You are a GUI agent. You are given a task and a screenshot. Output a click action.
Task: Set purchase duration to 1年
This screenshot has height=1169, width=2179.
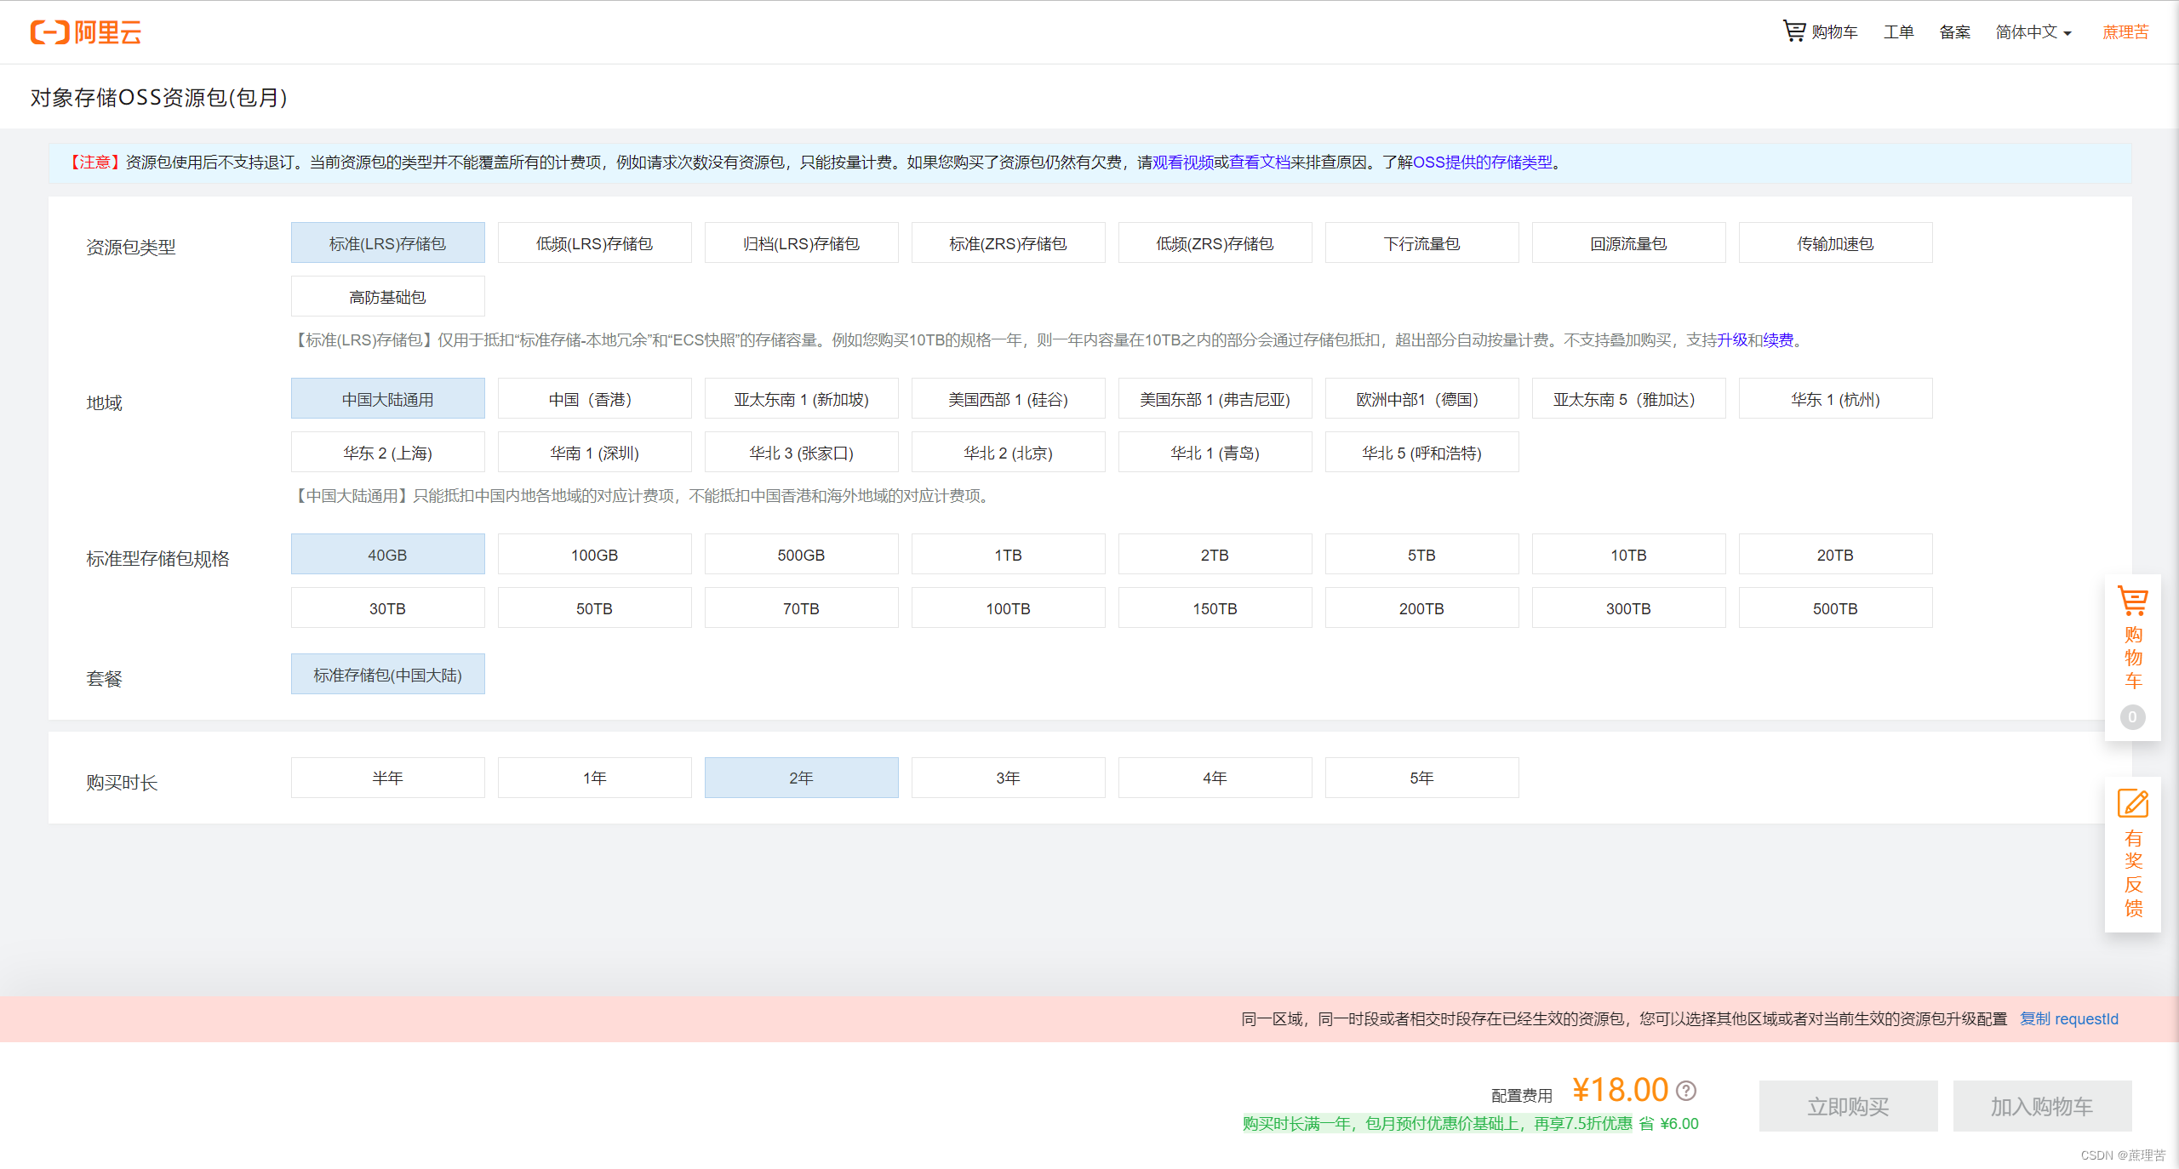click(595, 778)
